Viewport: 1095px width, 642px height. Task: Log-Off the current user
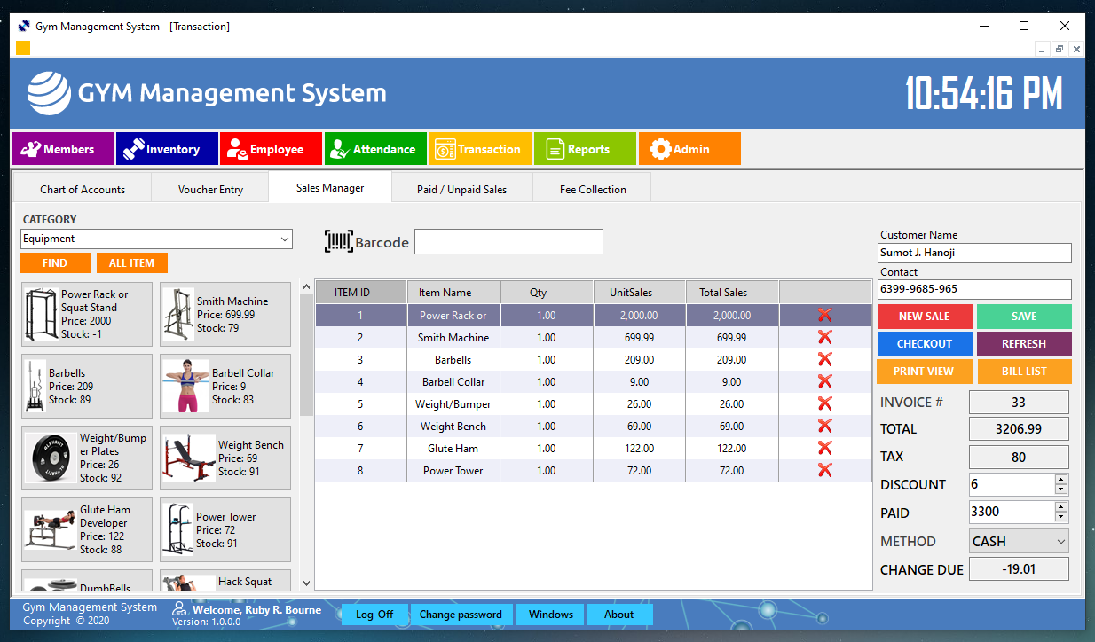click(374, 614)
